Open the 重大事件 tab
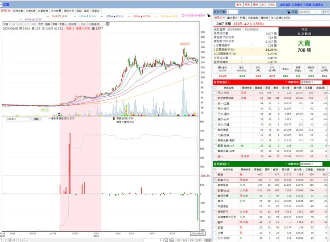The image size is (330, 242). click(232, 18)
